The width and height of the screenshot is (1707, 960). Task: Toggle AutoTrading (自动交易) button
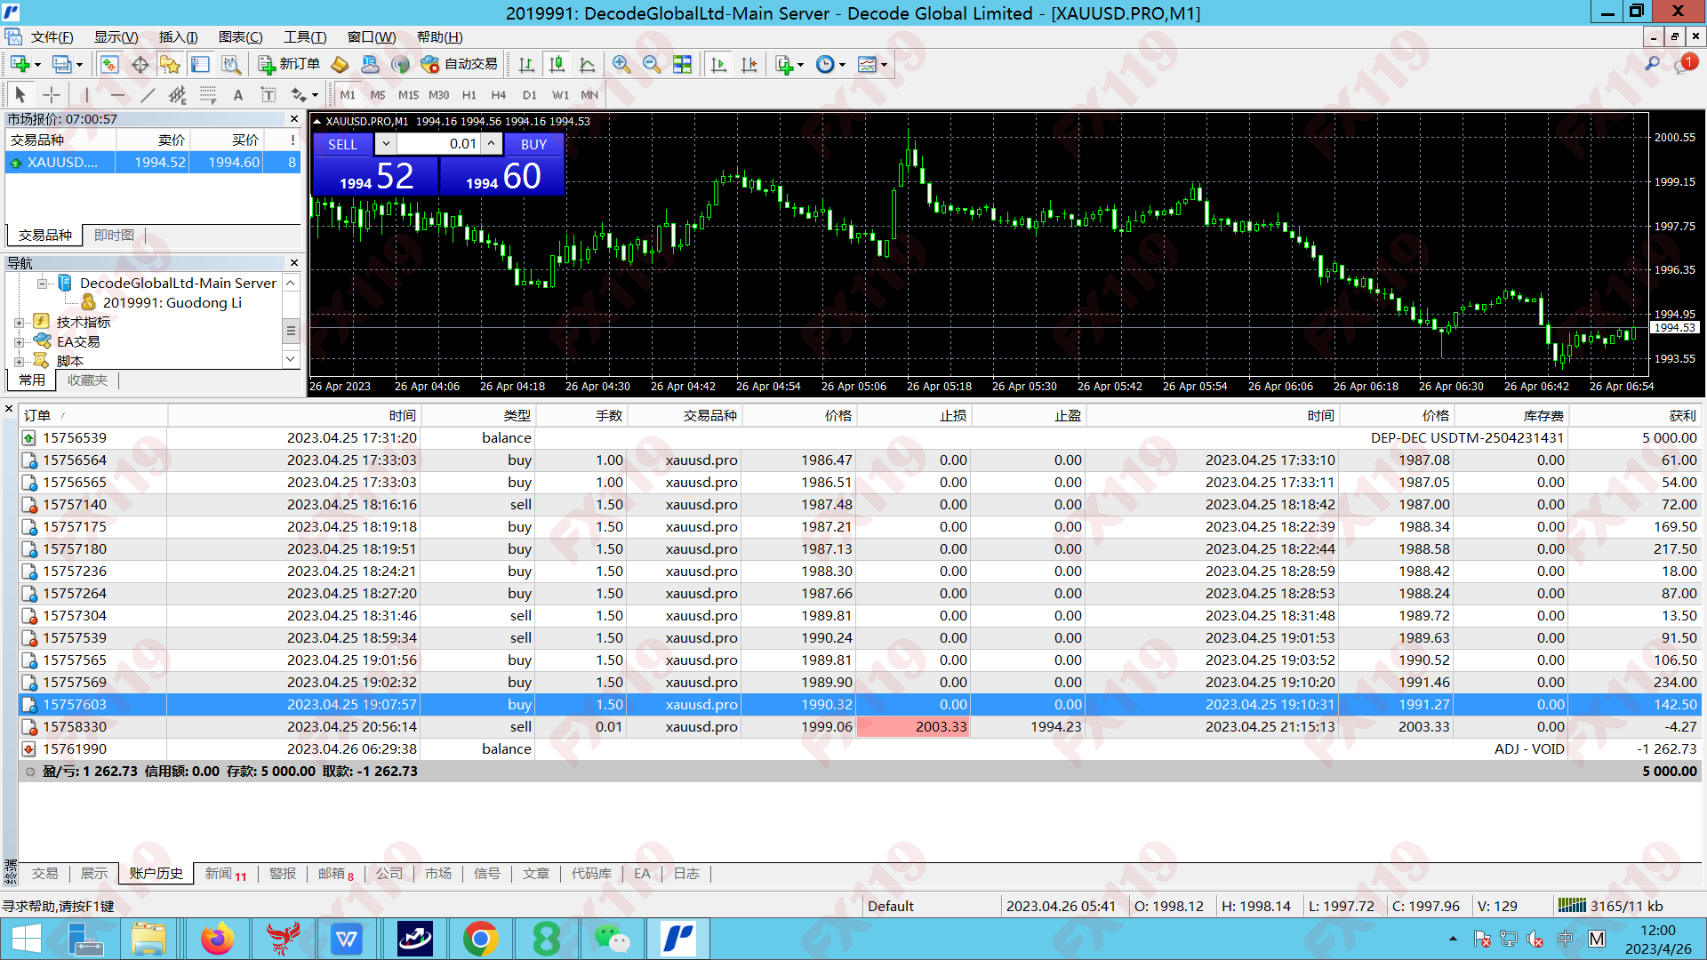pos(460,64)
